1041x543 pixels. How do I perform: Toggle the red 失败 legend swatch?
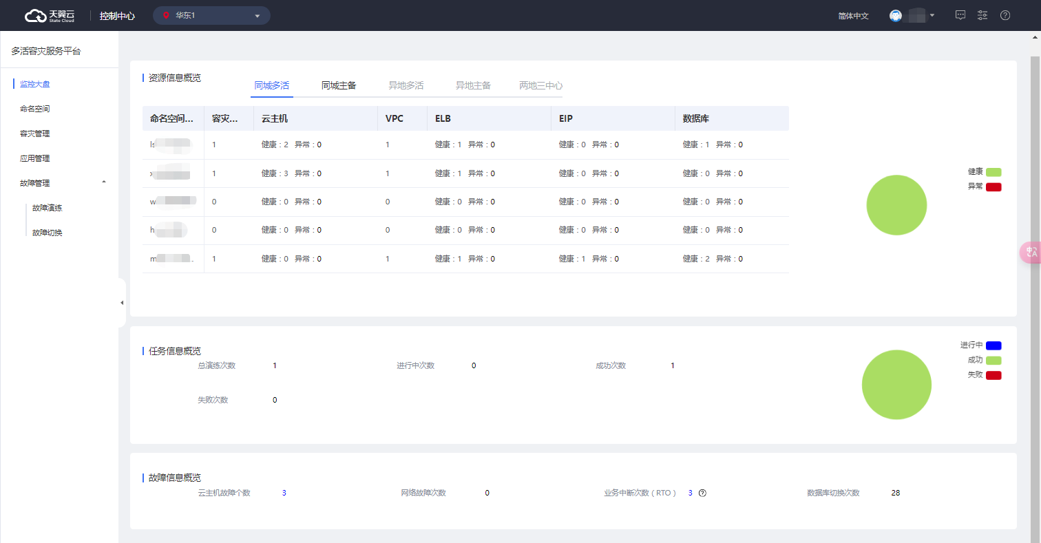point(993,376)
